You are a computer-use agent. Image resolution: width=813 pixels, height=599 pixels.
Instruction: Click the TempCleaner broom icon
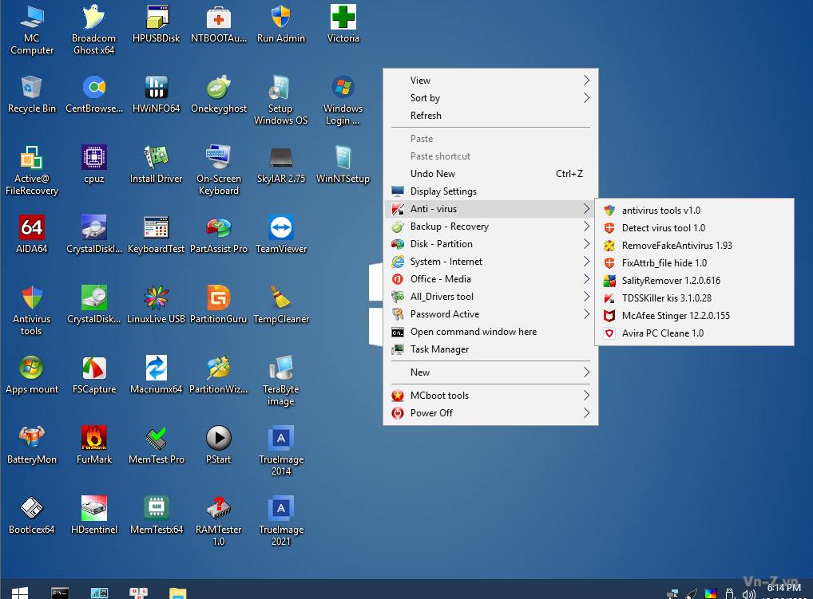tap(281, 305)
